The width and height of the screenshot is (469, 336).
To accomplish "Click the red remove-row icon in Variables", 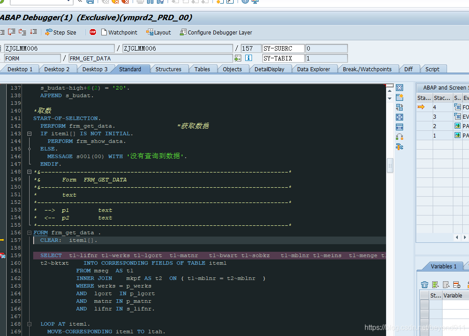I will (457, 284).
